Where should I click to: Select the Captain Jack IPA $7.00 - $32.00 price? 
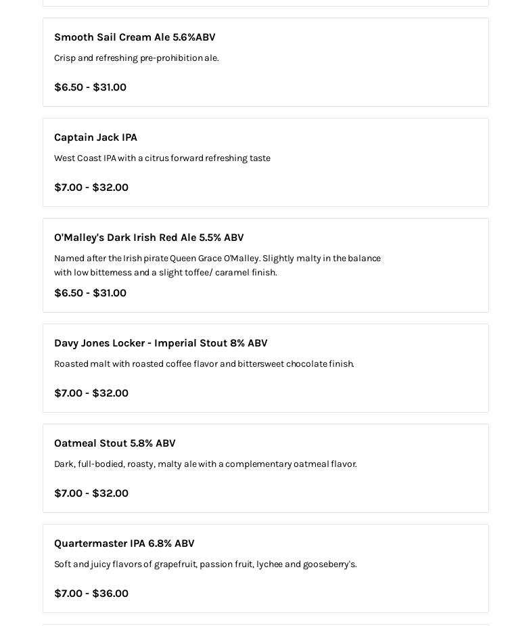pos(91,187)
